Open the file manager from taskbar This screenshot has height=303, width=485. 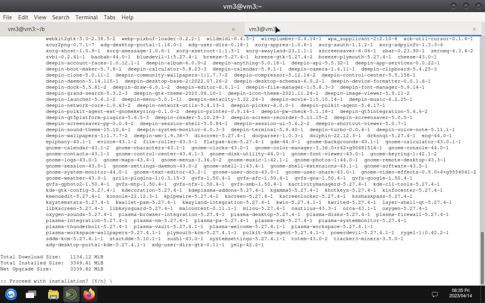53,294
